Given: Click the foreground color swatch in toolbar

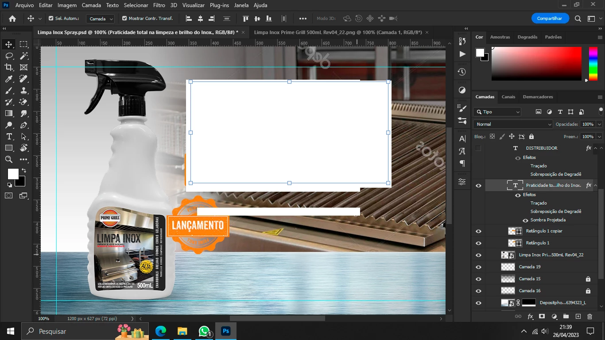Looking at the screenshot, I should pos(13,174).
